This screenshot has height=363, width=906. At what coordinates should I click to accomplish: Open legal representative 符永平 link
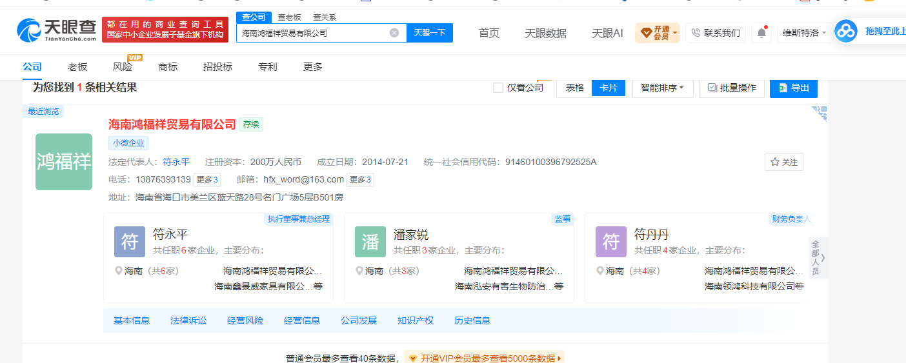click(176, 162)
